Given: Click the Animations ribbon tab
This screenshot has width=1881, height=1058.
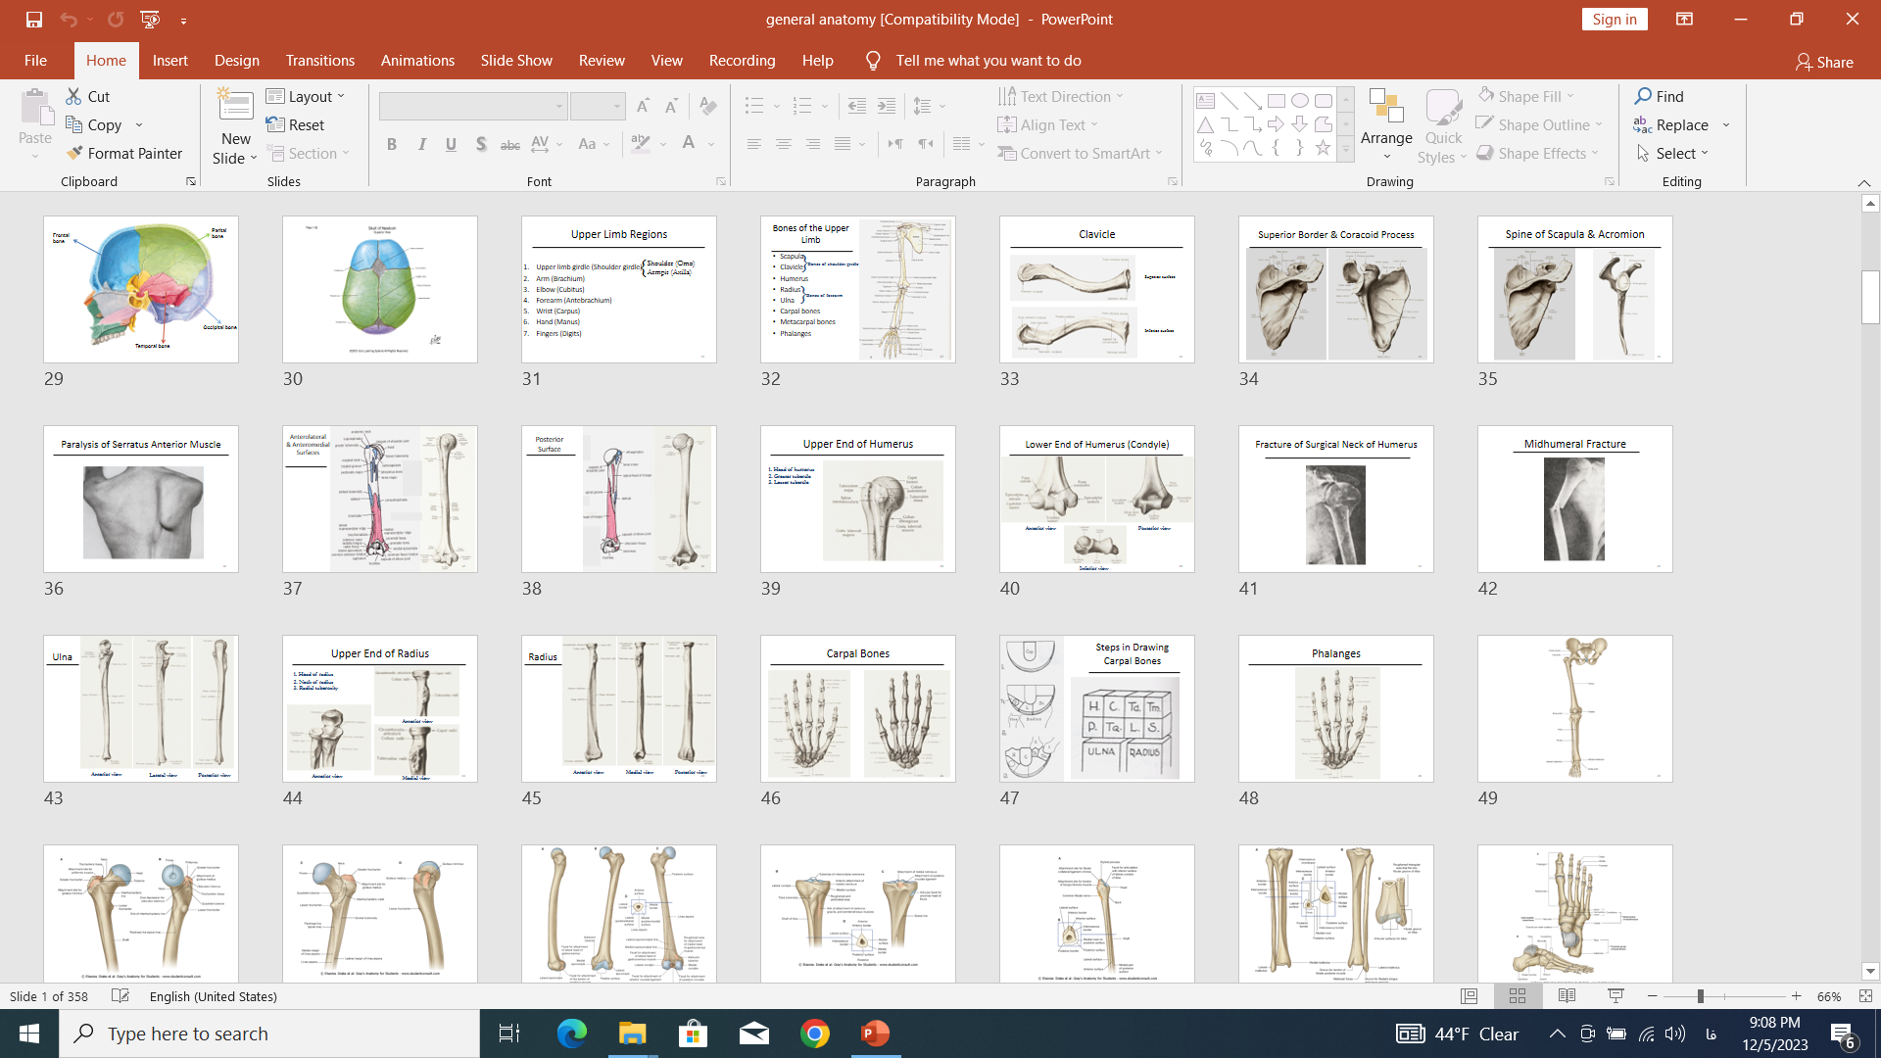Looking at the screenshot, I should 417,60.
